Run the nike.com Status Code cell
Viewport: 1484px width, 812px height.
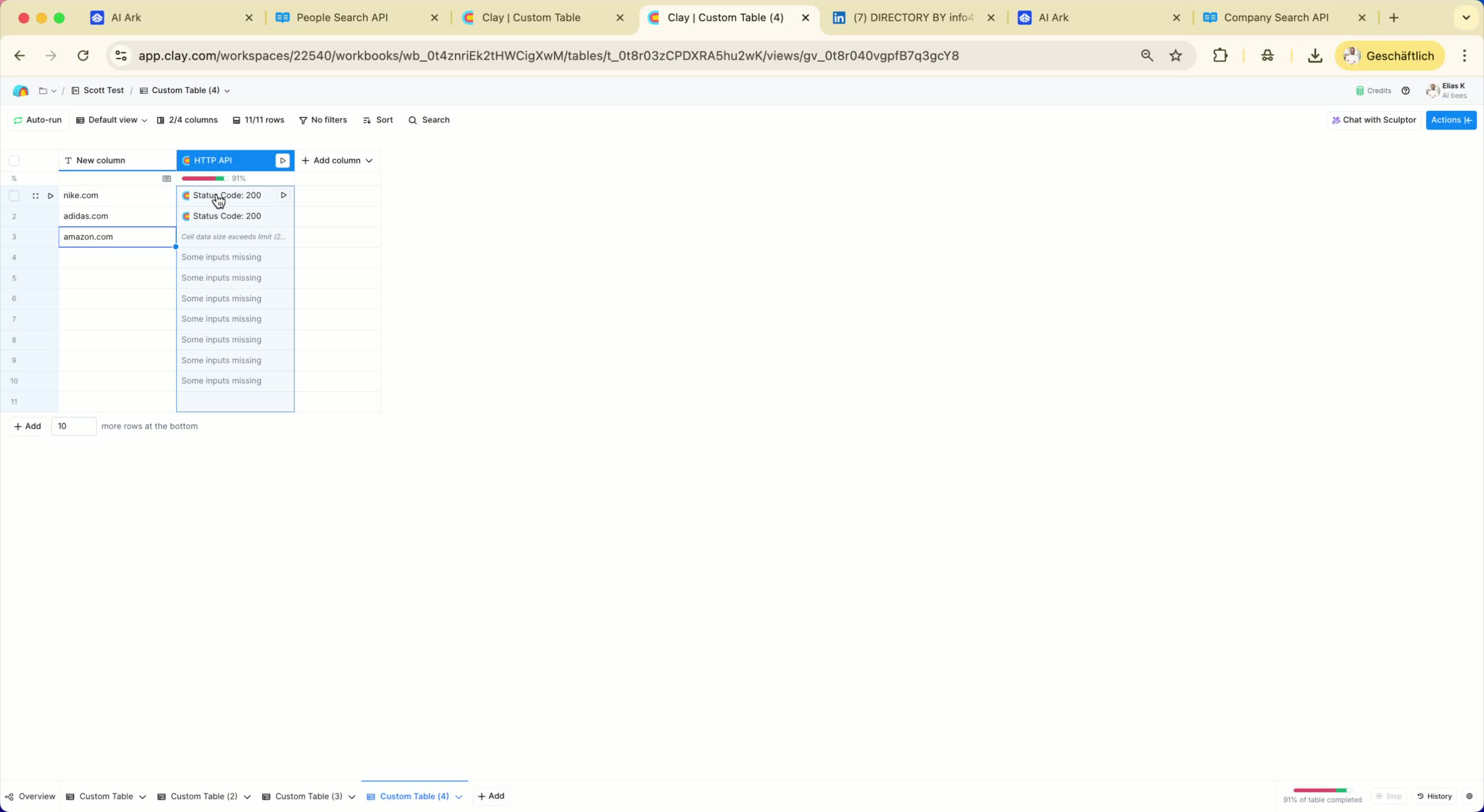(x=283, y=195)
